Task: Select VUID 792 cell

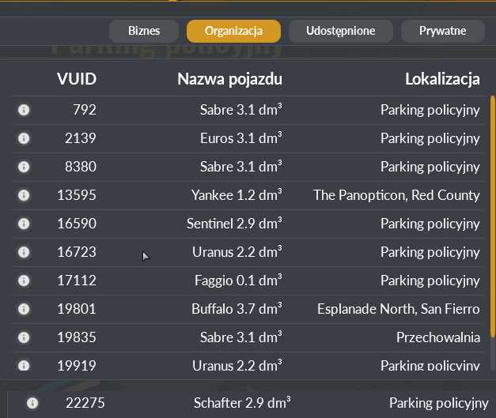Action: (85, 110)
